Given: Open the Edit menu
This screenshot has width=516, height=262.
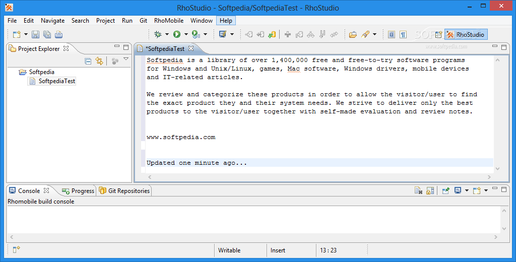Looking at the screenshot, I should tap(29, 21).
